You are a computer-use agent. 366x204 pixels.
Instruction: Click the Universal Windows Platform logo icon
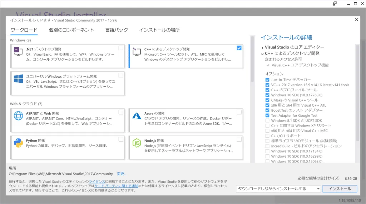coord(18,79)
